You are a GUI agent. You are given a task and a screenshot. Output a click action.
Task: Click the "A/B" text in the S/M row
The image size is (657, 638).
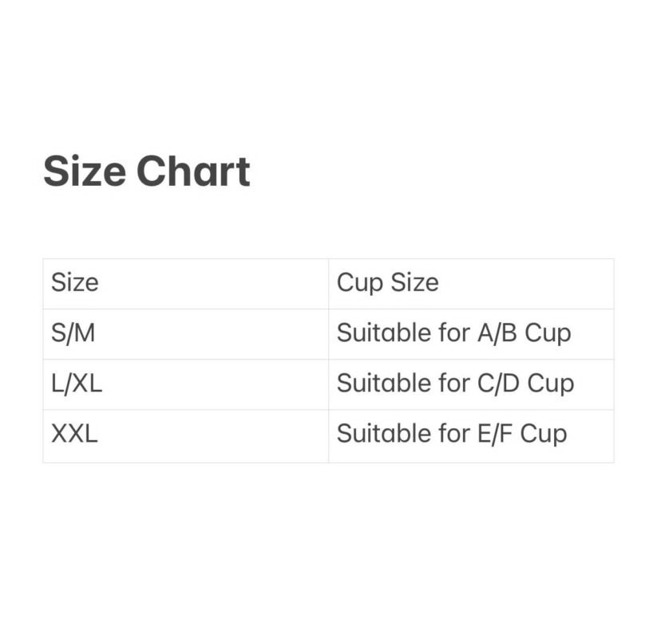(497, 333)
